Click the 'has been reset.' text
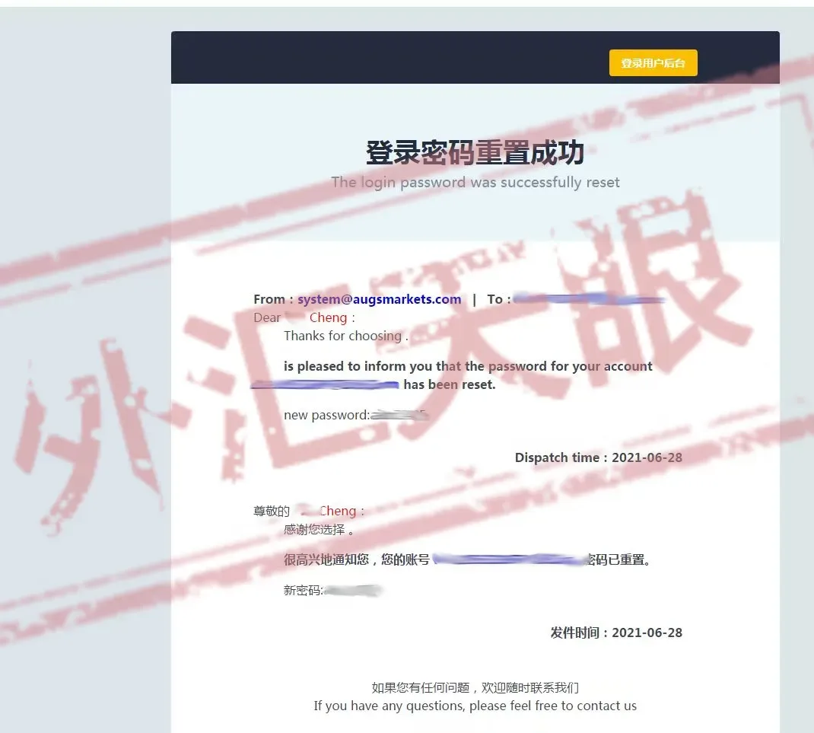The height and width of the screenshot is (733, 814). [450, 384]
